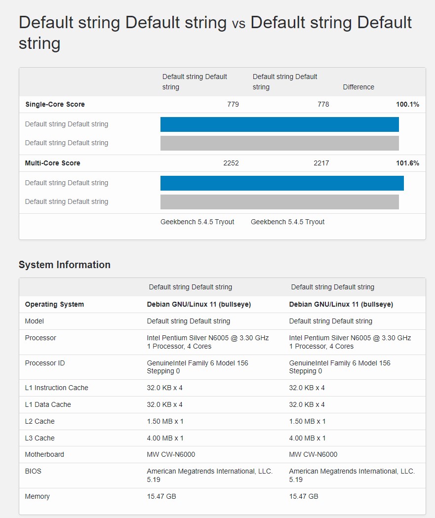The image size is (435, 518).
Task: Click the L1 Instruction Cache row label
Action: 56,388
